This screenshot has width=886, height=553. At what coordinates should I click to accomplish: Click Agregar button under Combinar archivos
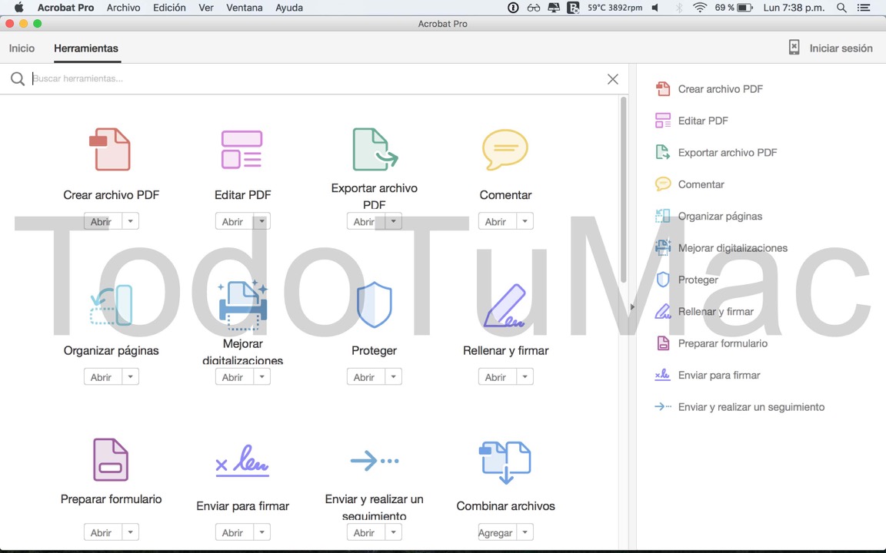(x=498, y=532)
